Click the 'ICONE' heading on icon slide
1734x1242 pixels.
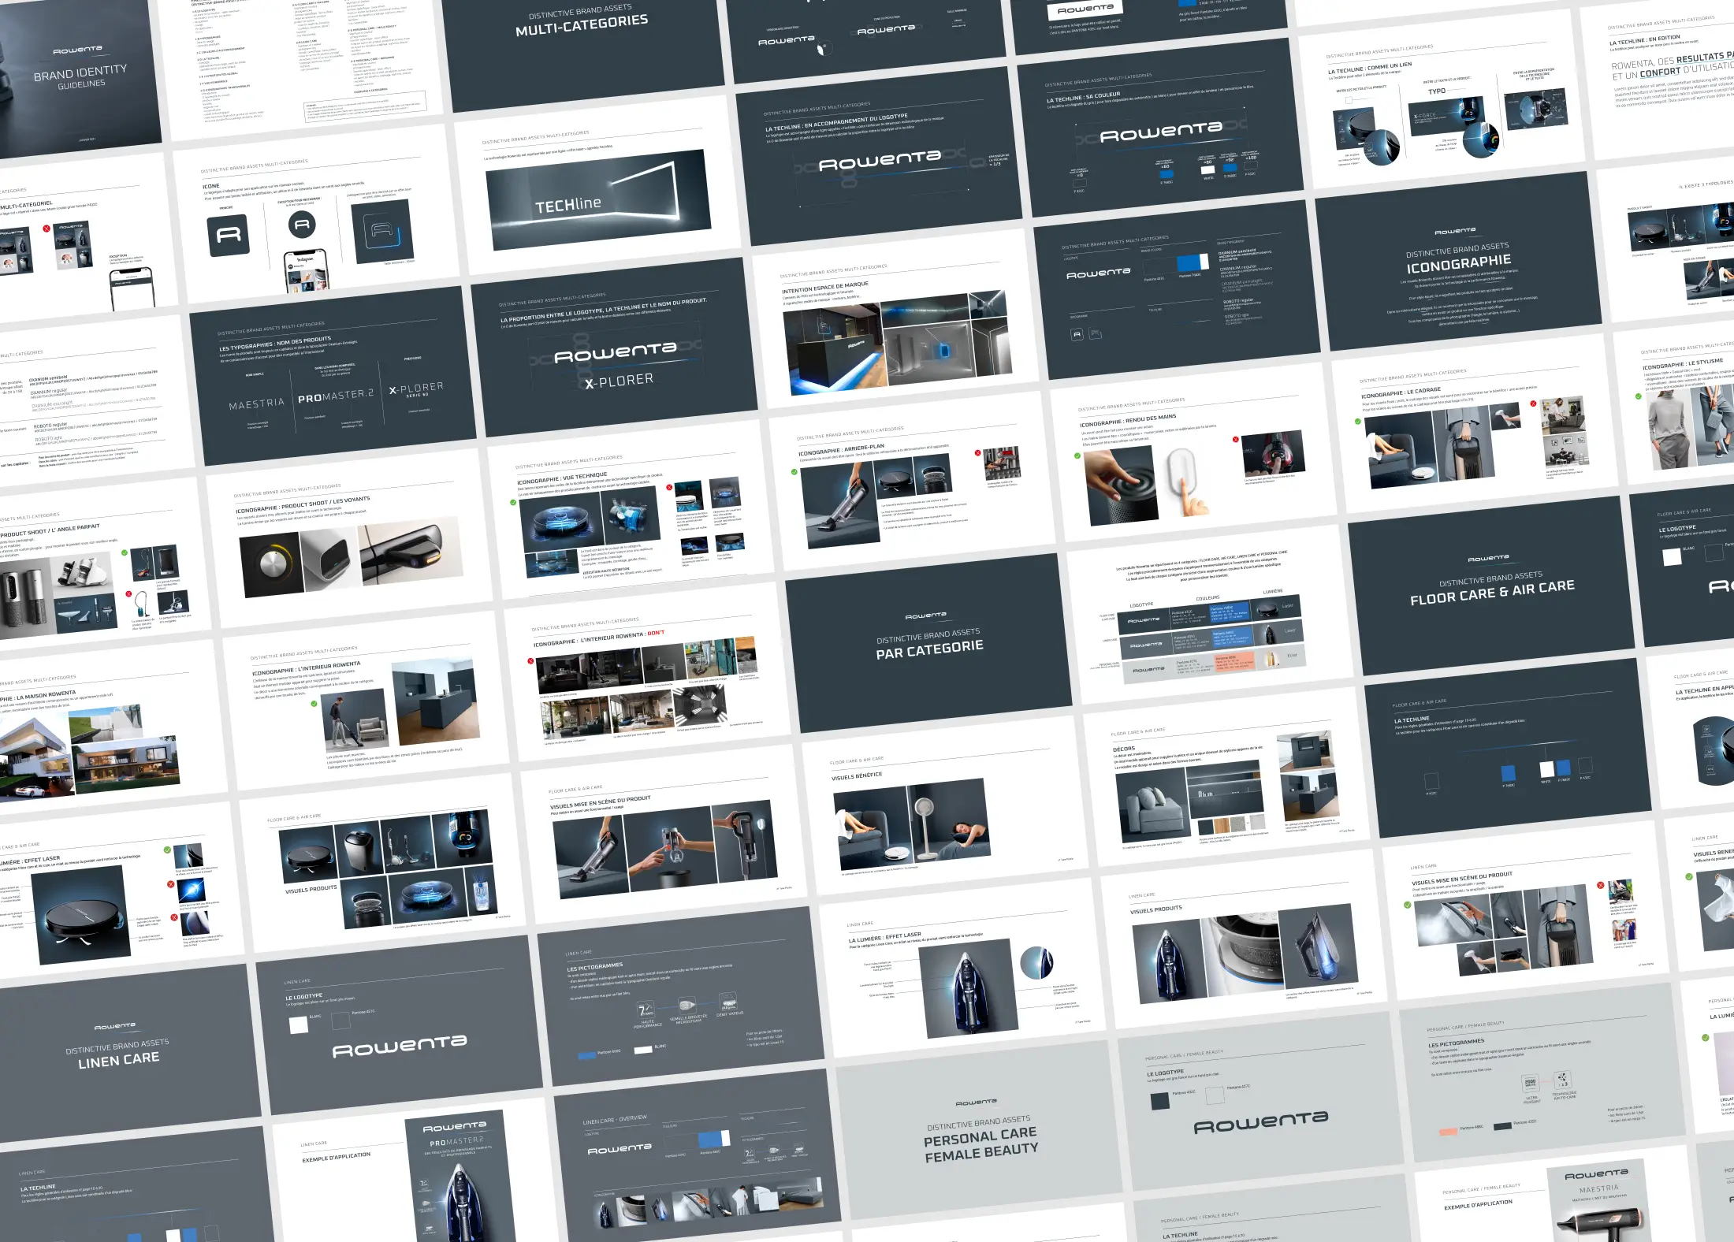click(211, 187)
